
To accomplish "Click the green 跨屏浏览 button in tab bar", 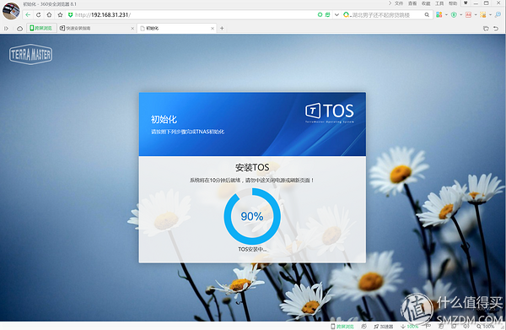I will pyautogui.click(x=41, y=28).
